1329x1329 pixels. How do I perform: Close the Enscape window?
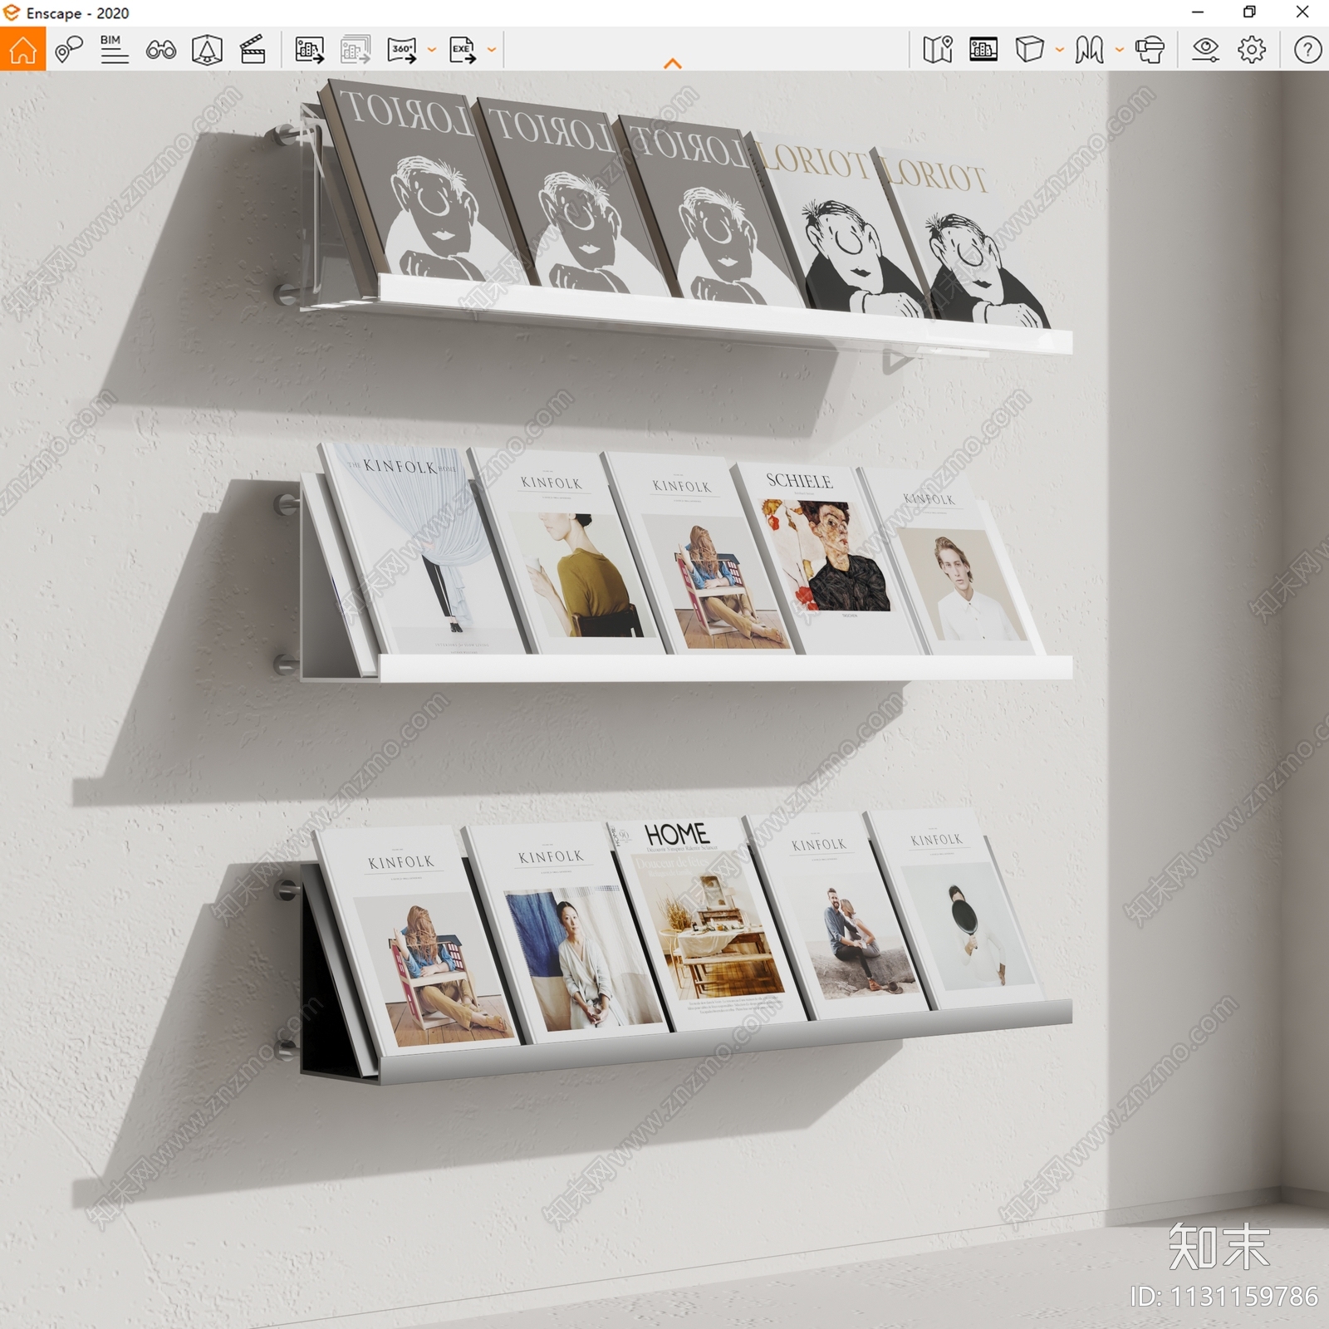(1302, 12)
